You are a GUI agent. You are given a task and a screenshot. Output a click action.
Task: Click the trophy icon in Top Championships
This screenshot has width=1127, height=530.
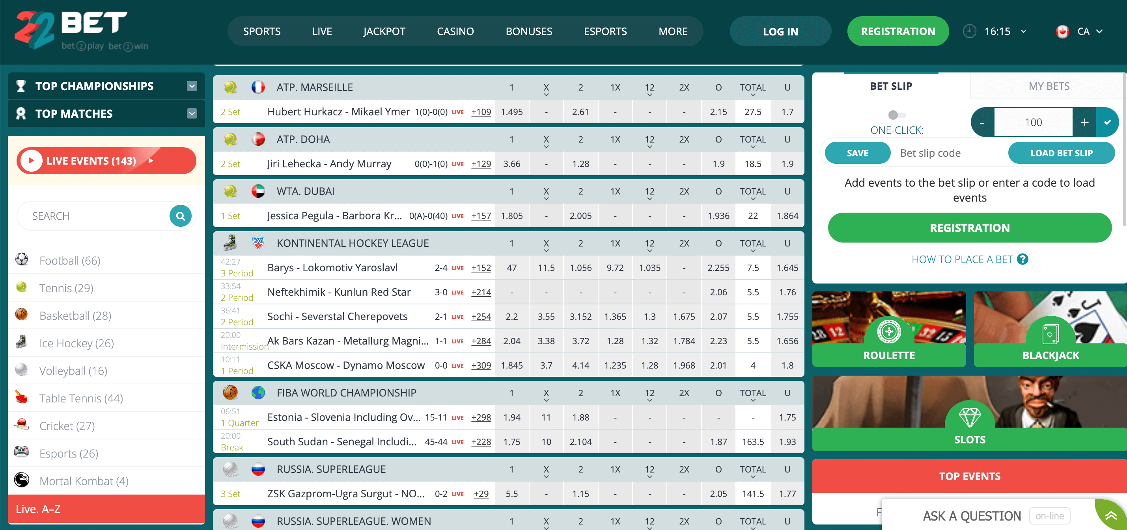pyautogui.click(x=21, y=85)
